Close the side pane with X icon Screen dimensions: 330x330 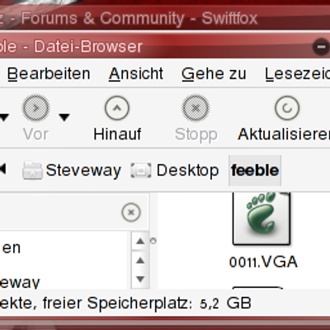[x=131, y=212]
